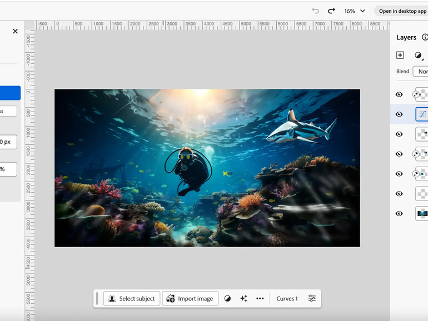
Task: Select the topmost layer thumbnail
Action: click(422, 94)
